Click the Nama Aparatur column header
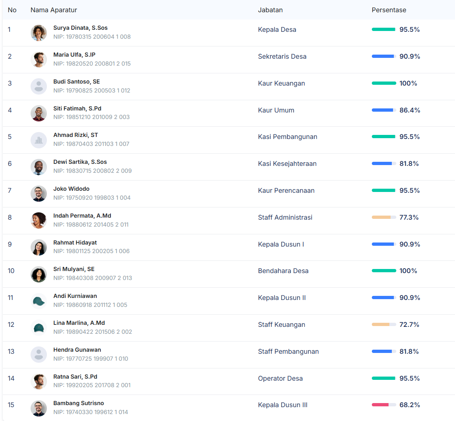 [54, 10]
